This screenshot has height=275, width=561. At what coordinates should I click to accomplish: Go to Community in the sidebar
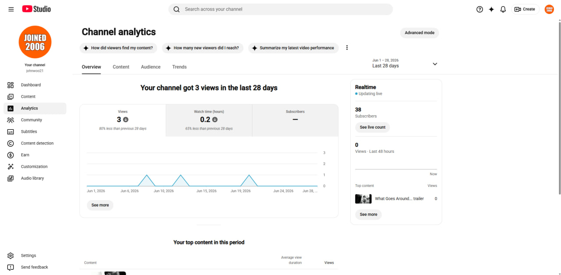(35, 120)
